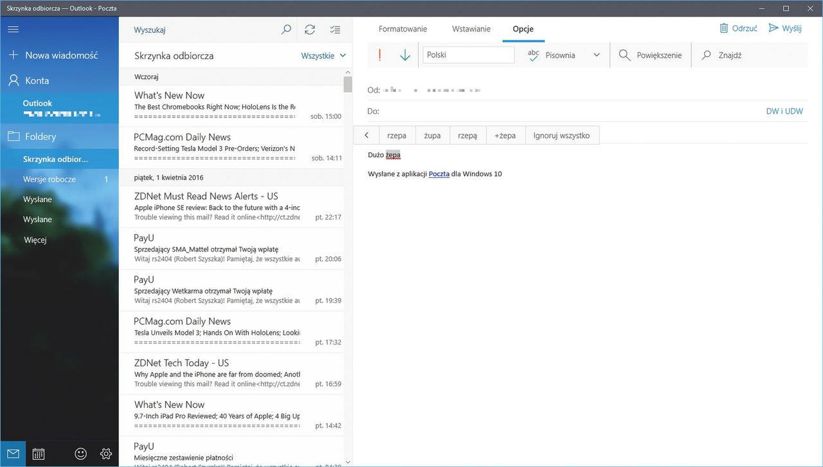
Task: Click the search magnifier icon
Action: (286, 30)
